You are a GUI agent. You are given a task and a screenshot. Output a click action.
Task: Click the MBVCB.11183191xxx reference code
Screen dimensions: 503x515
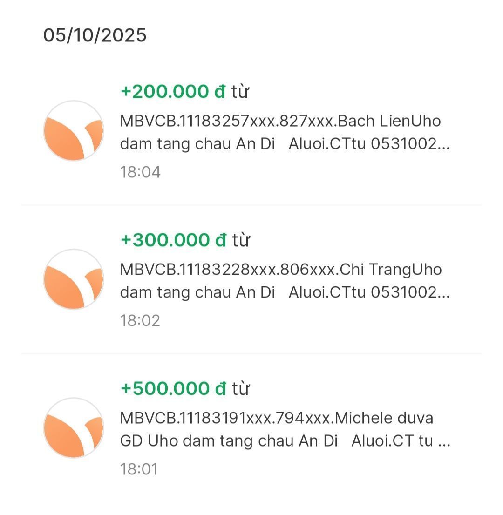[x=196, y=418]
